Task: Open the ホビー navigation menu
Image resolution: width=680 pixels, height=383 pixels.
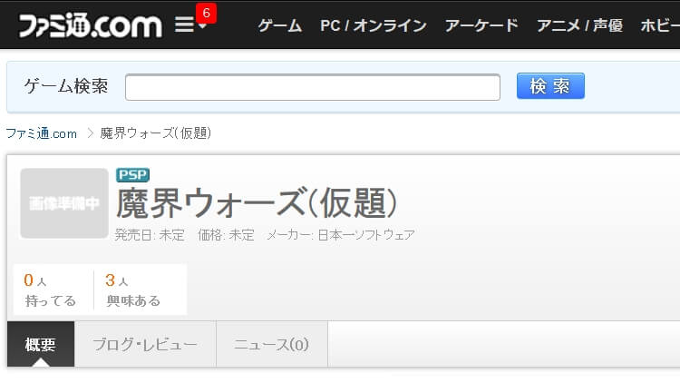Action: click(660, 25)
